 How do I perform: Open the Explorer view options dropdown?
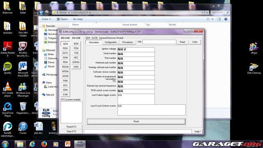[212, 19]
